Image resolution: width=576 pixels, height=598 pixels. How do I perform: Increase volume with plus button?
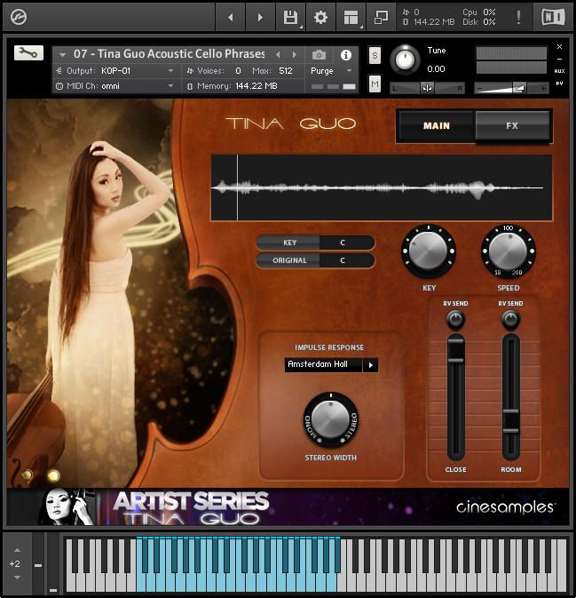pos(544,89)
